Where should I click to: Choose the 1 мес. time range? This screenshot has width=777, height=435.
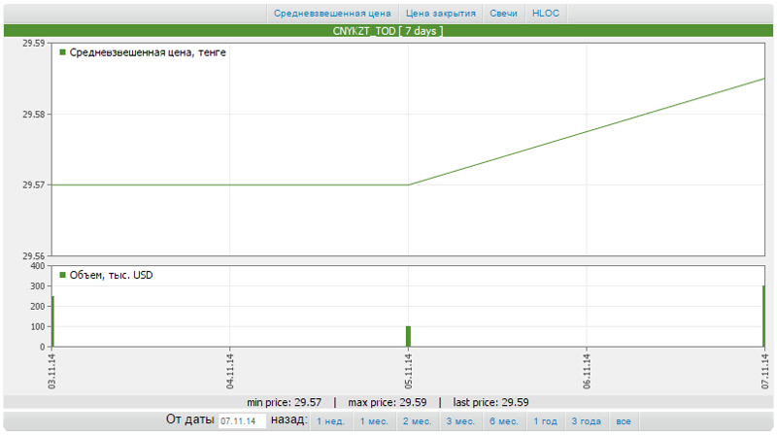click(x=374, y=421)
